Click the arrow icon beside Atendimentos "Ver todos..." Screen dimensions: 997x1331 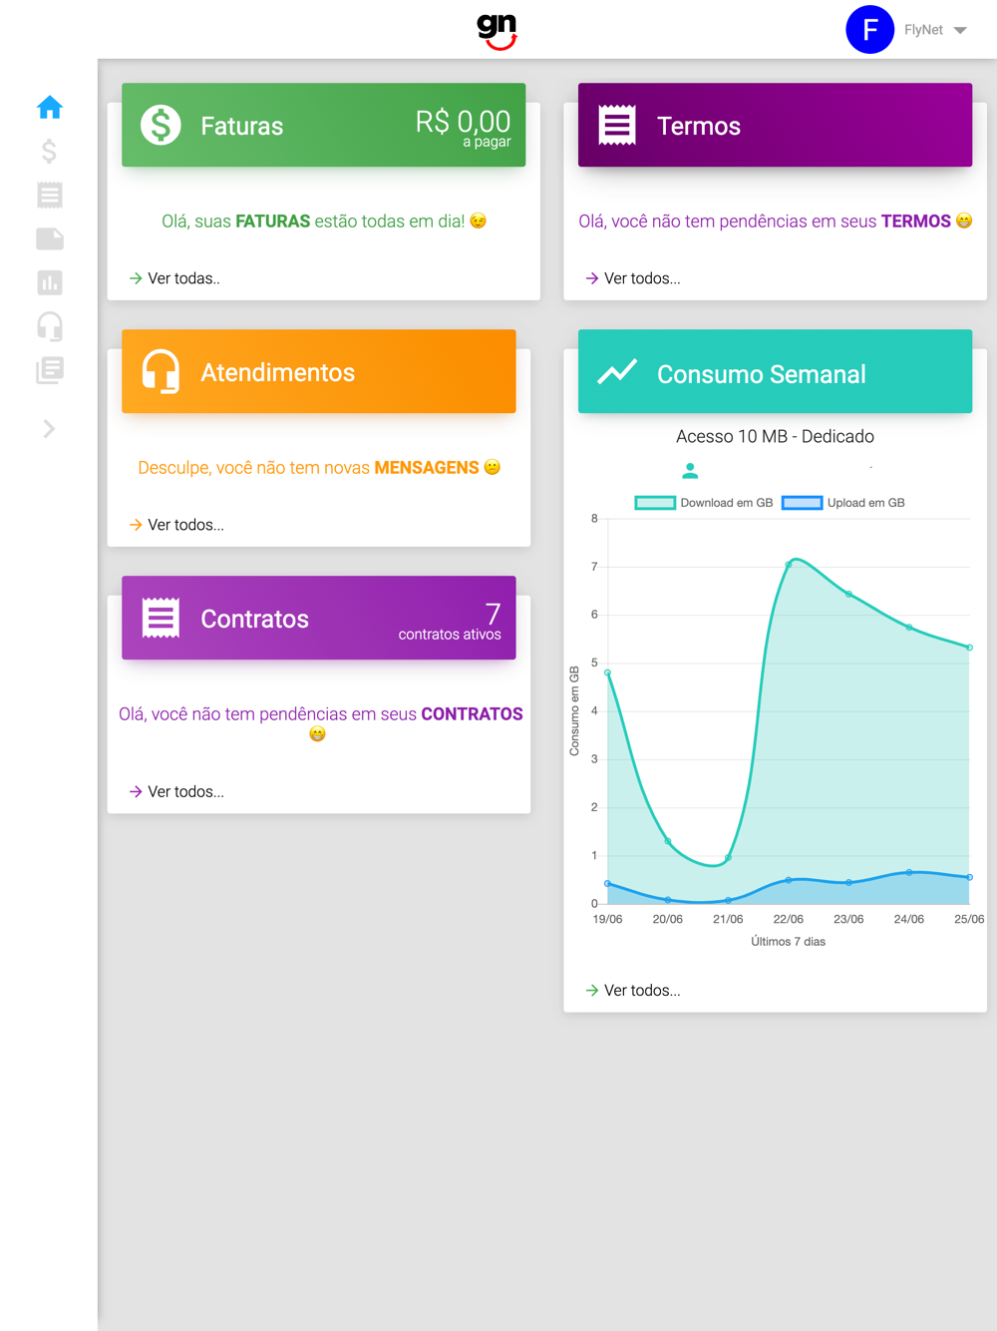pyautogui.click(x=136, y=525)
